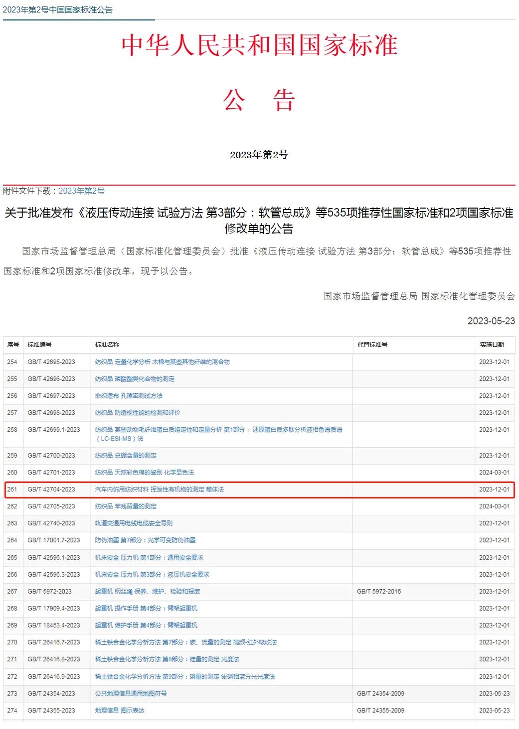Open standard 纺织品 磷酸酯类化合物的测定
The height and width of the screenshot is (729, 519).
point(135,379)
